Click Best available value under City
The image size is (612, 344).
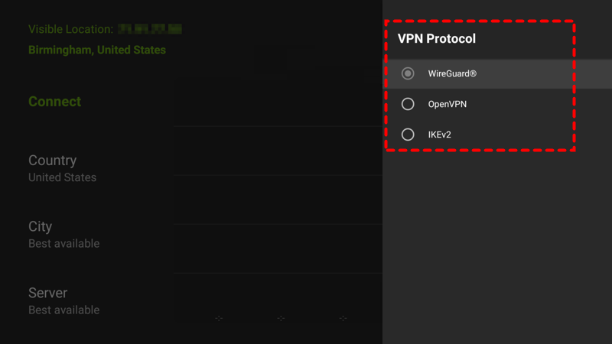(x=63, y=244)
